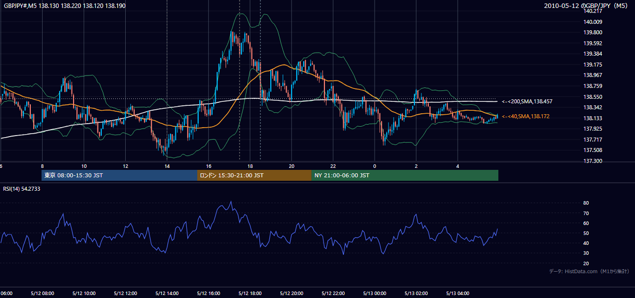The image size is (635, 298).
Task: Click the 2010-05-12 GBP/JPY (M5) title
Action: [587, 6]
